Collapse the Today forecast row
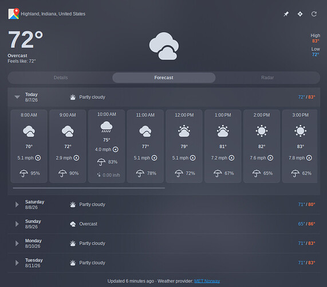Viewport: 327px width, 287px height. pos(17,97)
